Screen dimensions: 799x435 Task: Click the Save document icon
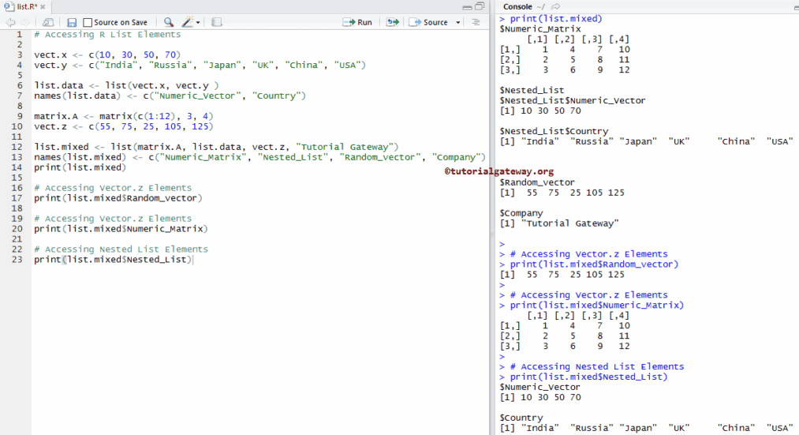[72, 22]
